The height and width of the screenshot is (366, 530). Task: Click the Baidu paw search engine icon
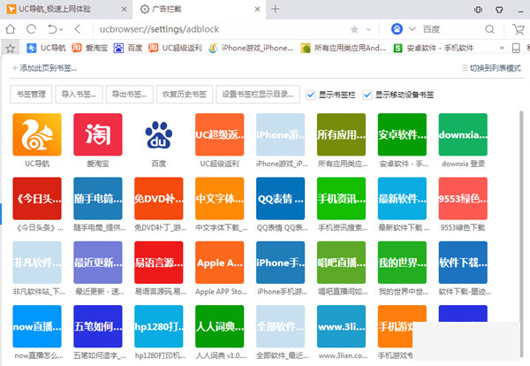397,29
